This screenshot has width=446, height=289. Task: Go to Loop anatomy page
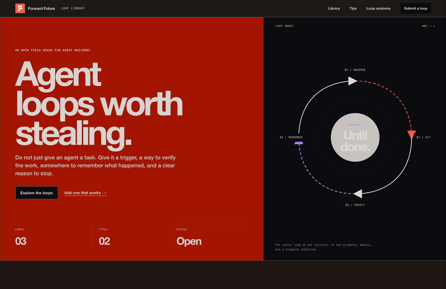[378, 9]
